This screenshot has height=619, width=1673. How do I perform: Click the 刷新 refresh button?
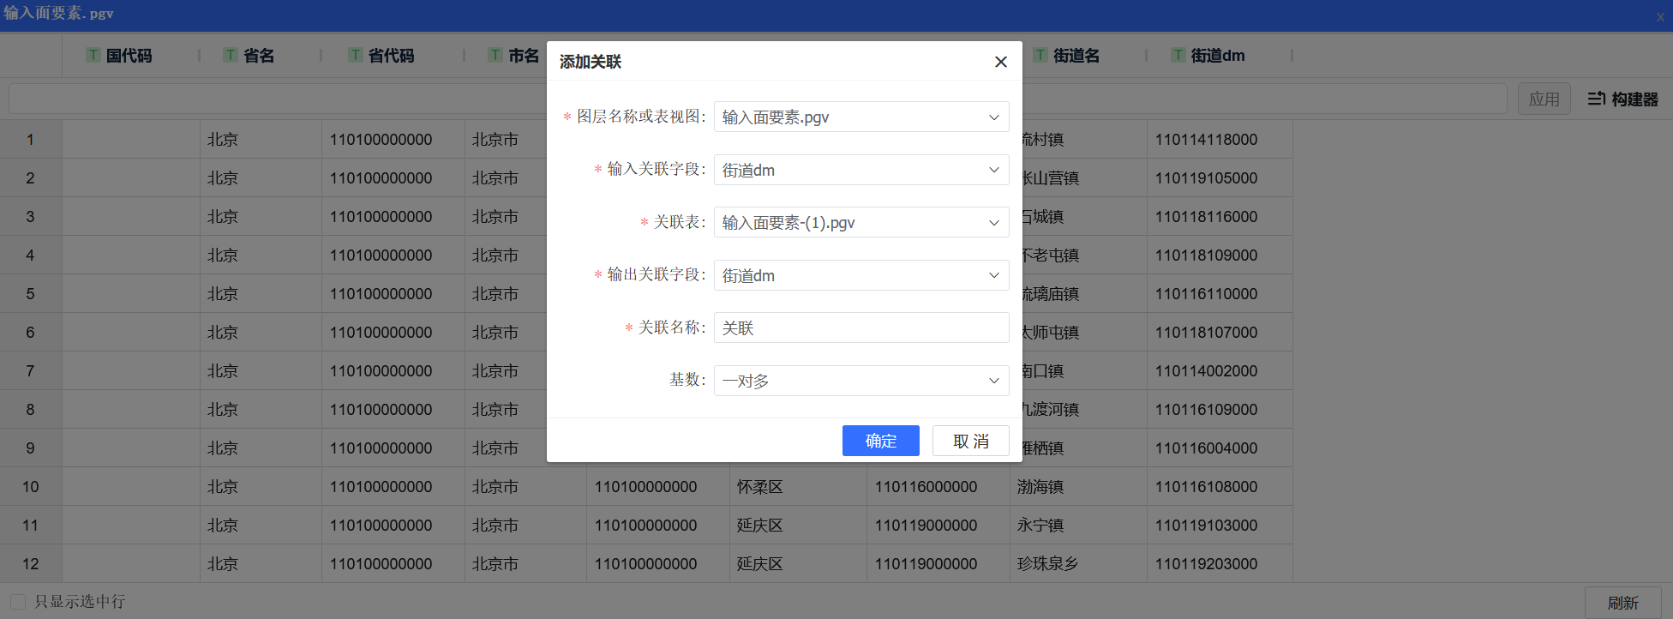[1622, 603]
